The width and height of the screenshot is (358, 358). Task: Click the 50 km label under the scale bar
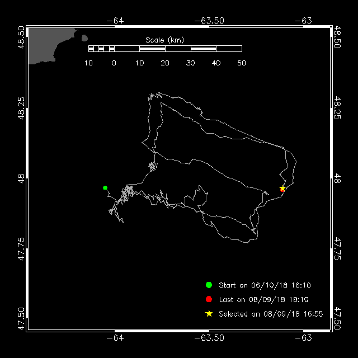pyautogui.click(x=242, y=63)
